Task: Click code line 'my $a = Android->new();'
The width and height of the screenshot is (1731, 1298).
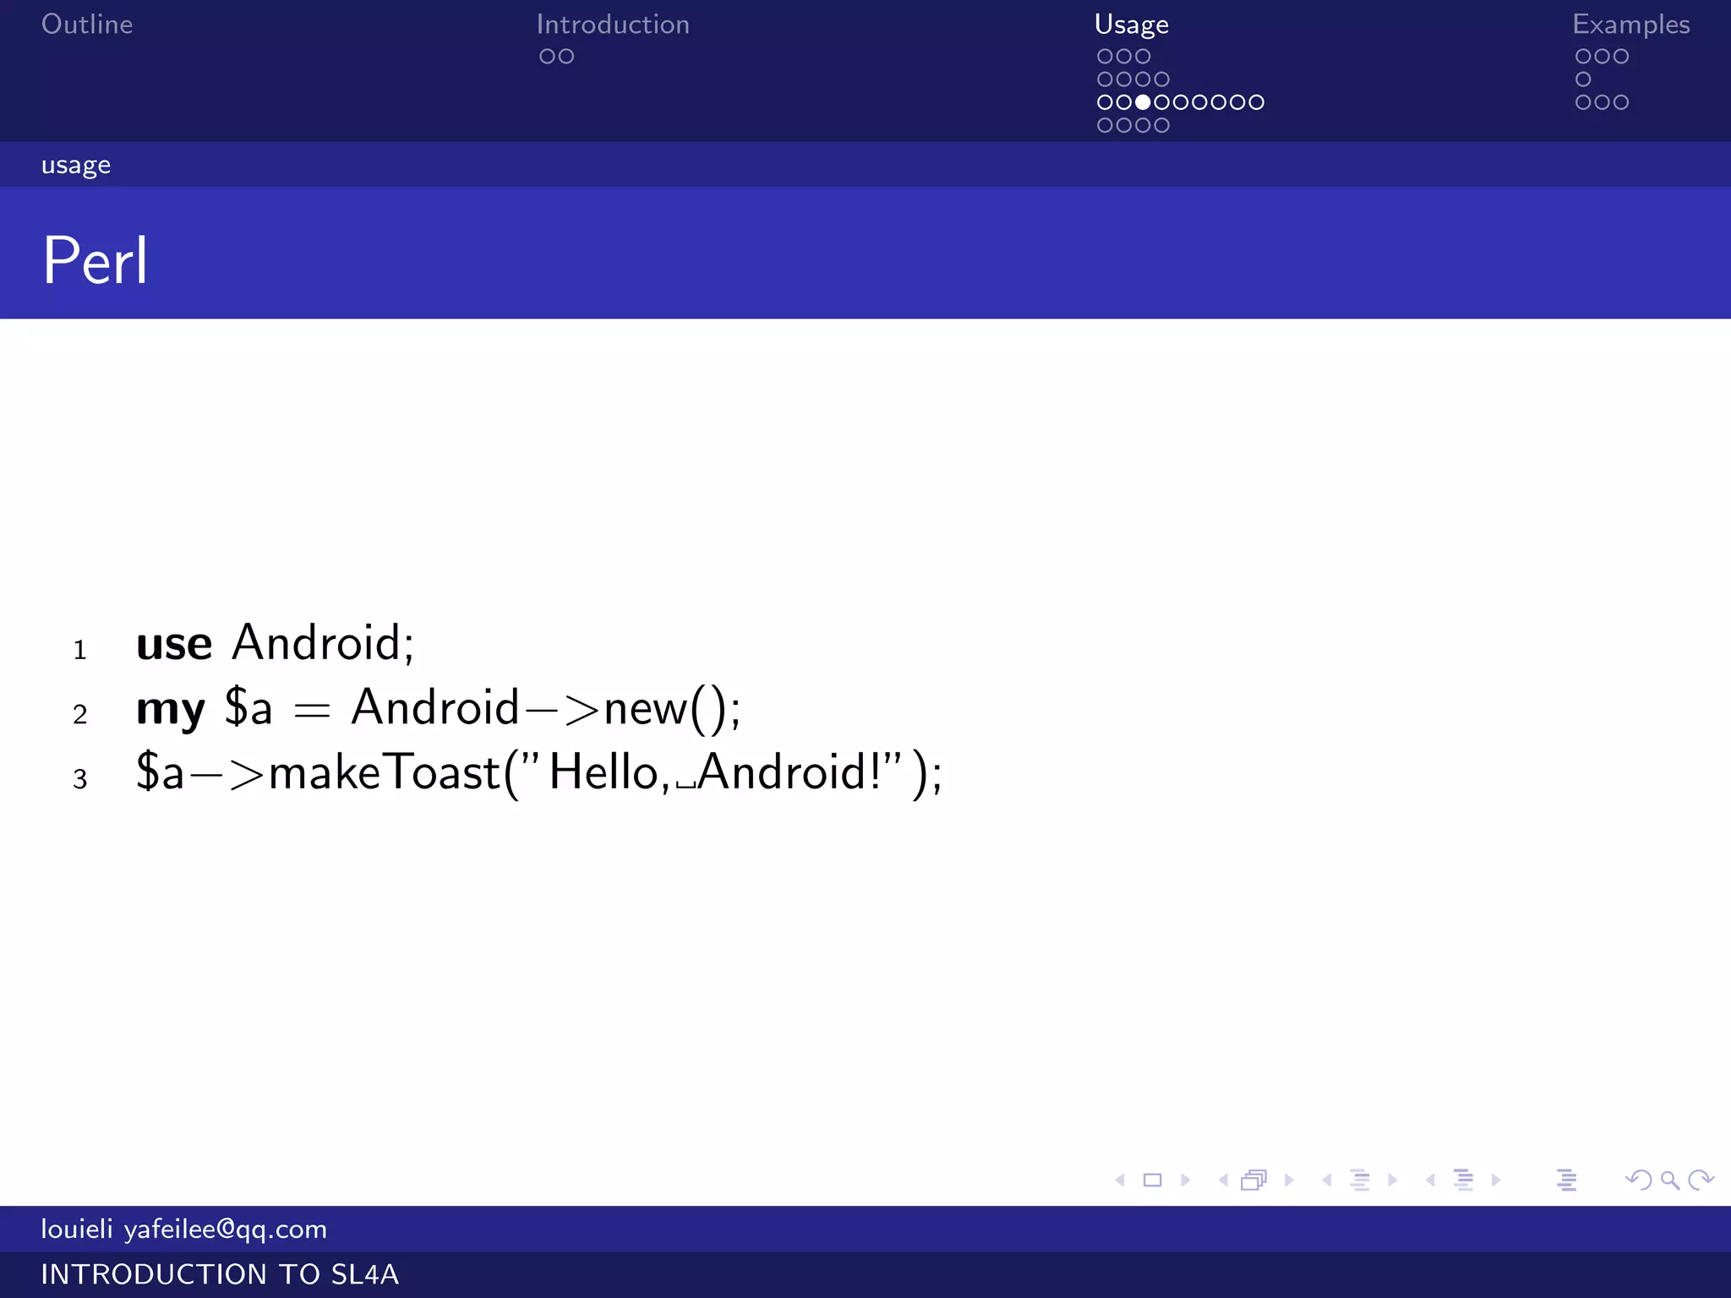Action: click(439, 707)
